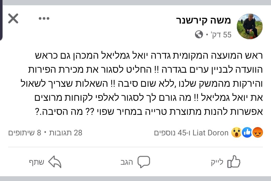The height and width of the screenshot is (181, 271).
Task: Select the Hebrew post text body
Action: coord(135,83)
